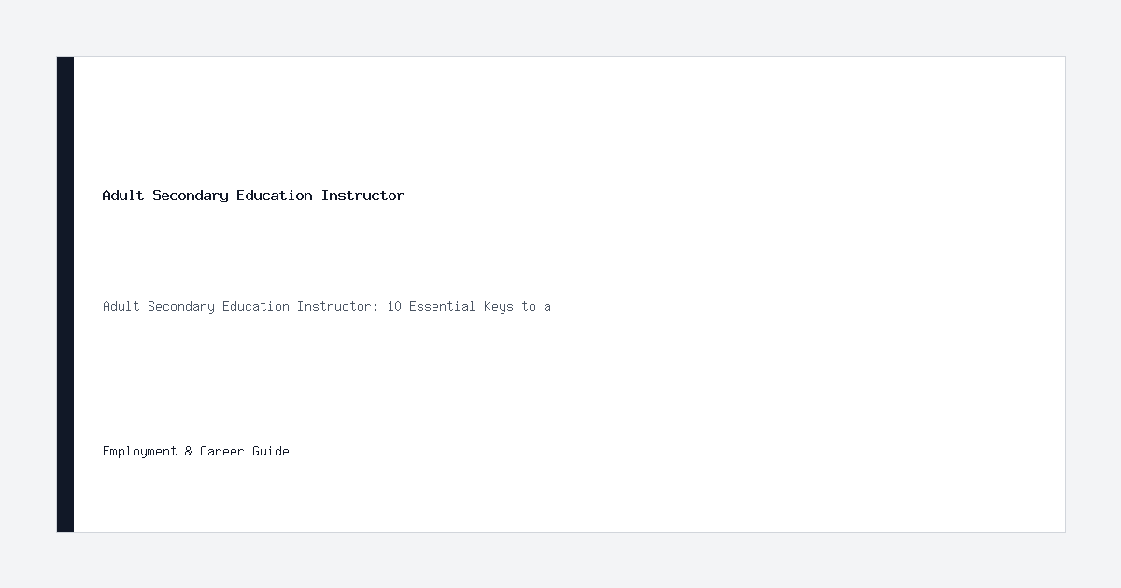The image size is (1121, 588).
Task: Click 'Secondary' in the bold heading
Action: point(191,195)
